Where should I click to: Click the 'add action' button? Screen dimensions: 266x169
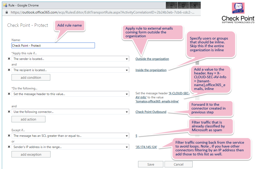(28, 119)
